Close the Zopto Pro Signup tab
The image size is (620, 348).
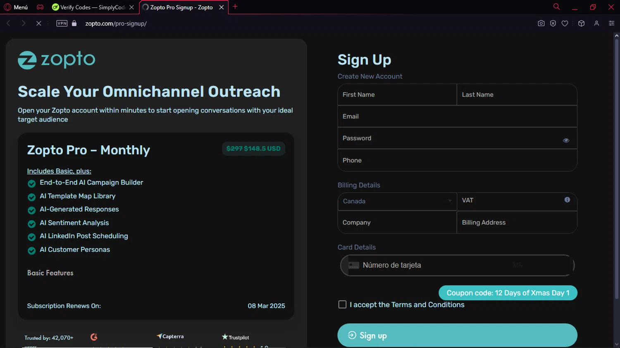point(222,7)
